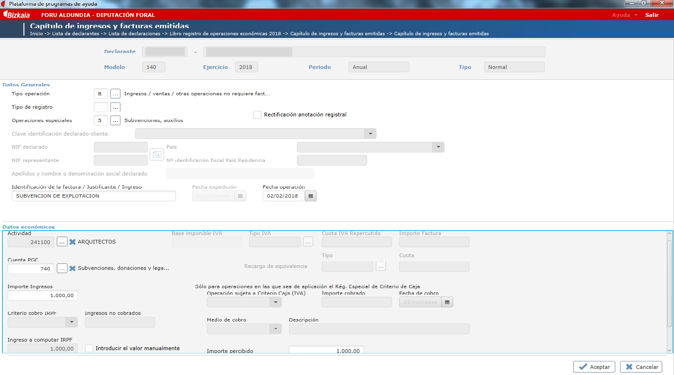The image size is (674, 375).
Task: Click the Aceptar button
Action: pyautogui.click(x=594, y=367)
